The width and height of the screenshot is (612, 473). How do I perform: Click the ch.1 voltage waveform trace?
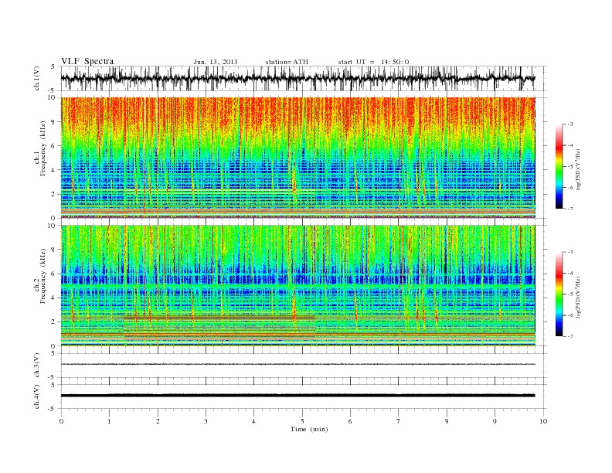click(x=297, y=78)
